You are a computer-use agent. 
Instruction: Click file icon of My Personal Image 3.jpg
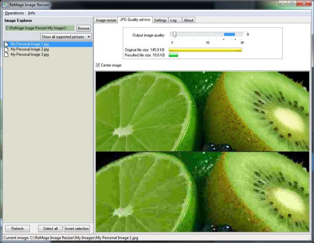[x=7, y=55]
